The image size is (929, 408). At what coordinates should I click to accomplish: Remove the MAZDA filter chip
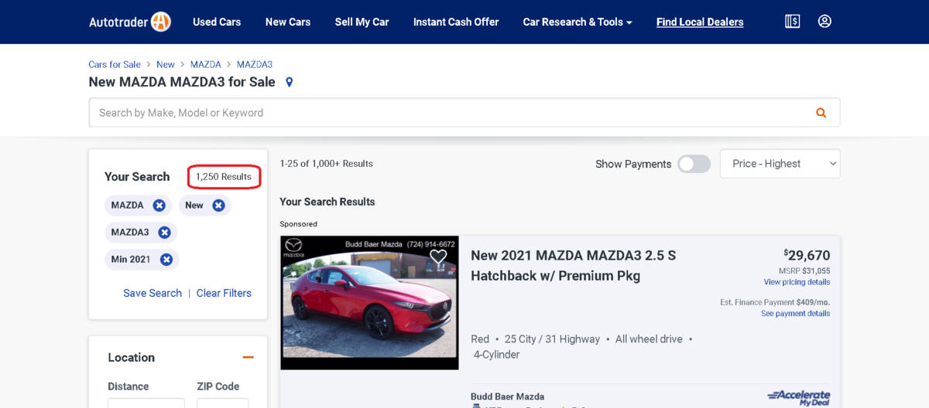(x=159, y=206)
